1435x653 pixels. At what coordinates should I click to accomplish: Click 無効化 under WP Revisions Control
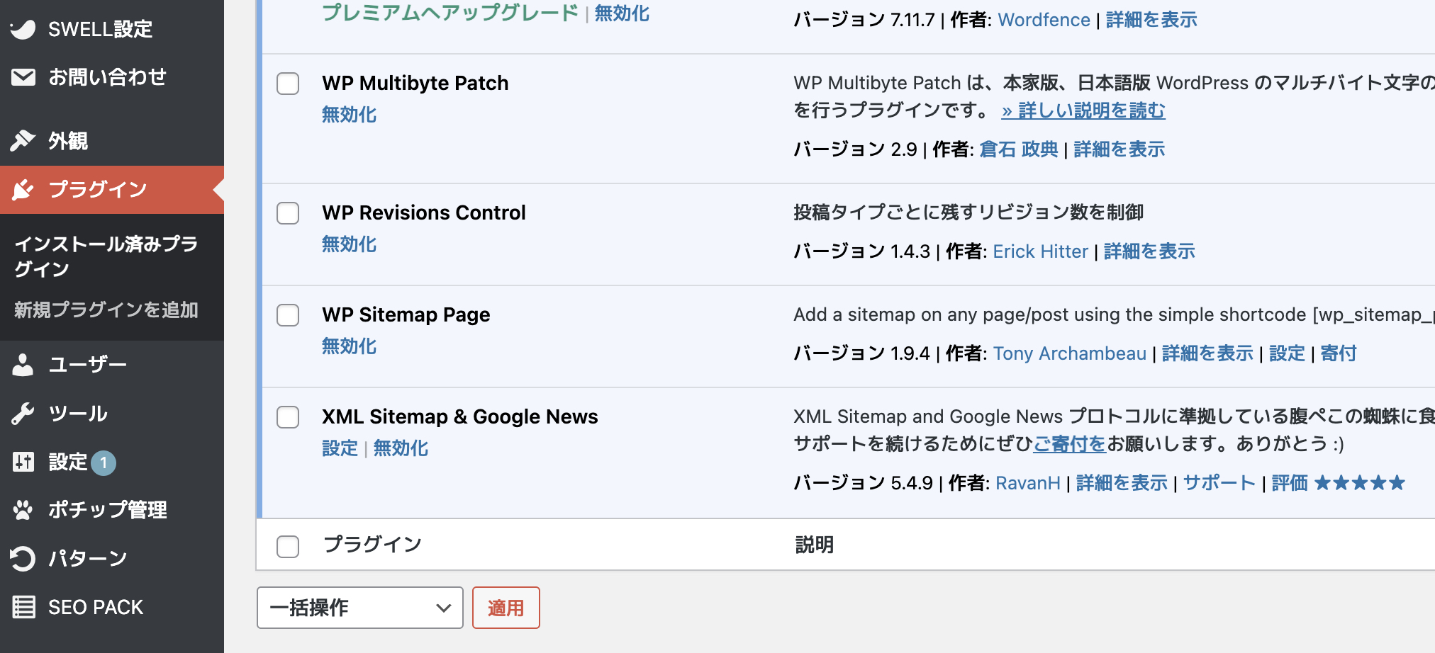(x=350, y=244)
